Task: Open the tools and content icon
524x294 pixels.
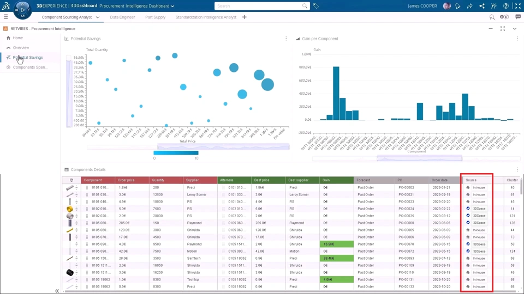Action: [x=494, y=5]
